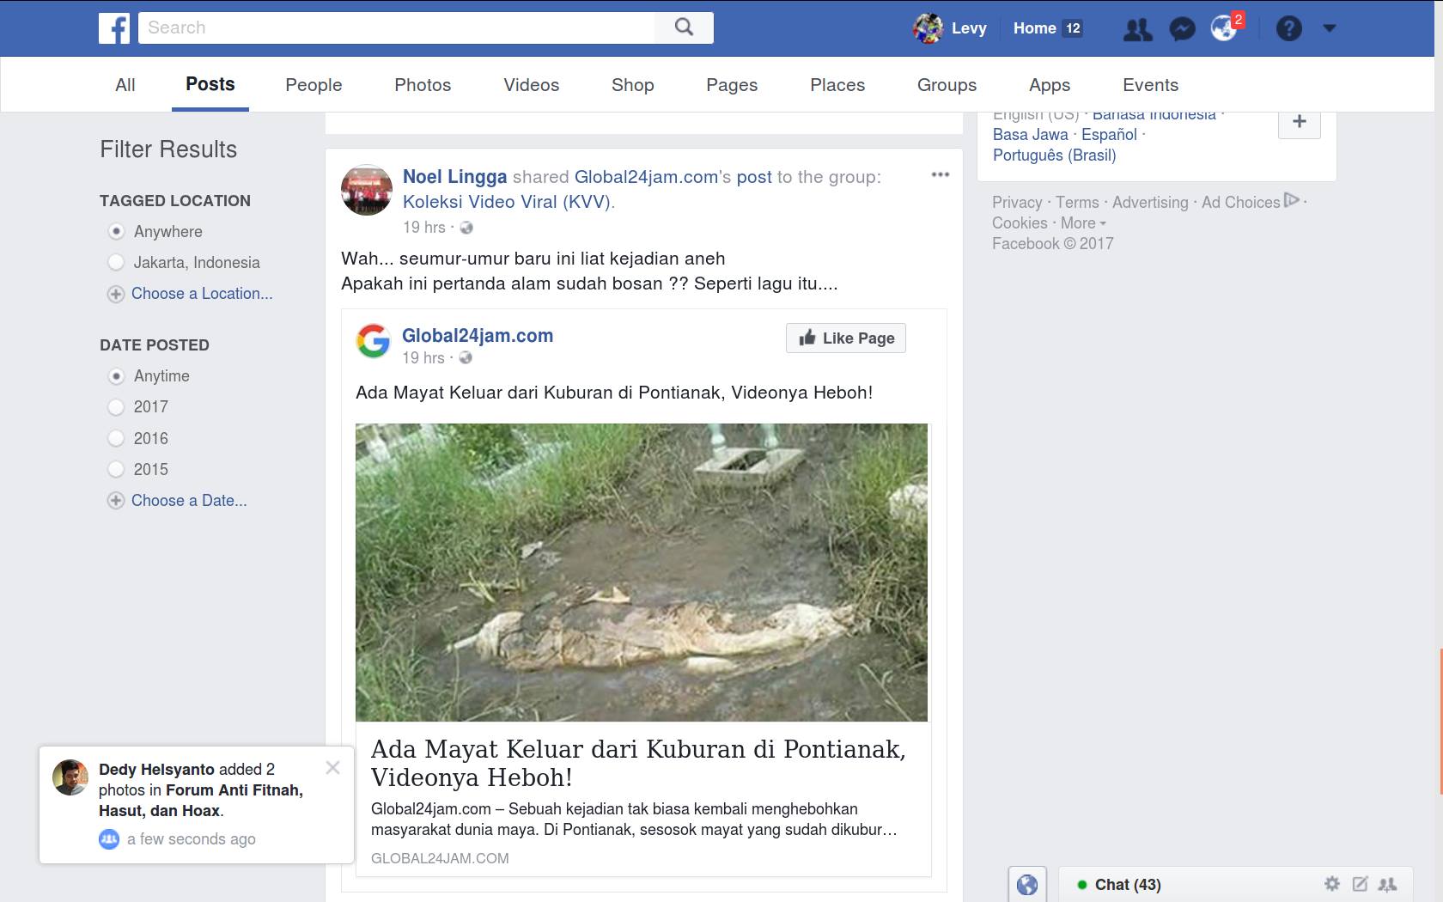Click the Facebook logo icon
This screenshot has height=902, width=1443.
tap(114, 27)
